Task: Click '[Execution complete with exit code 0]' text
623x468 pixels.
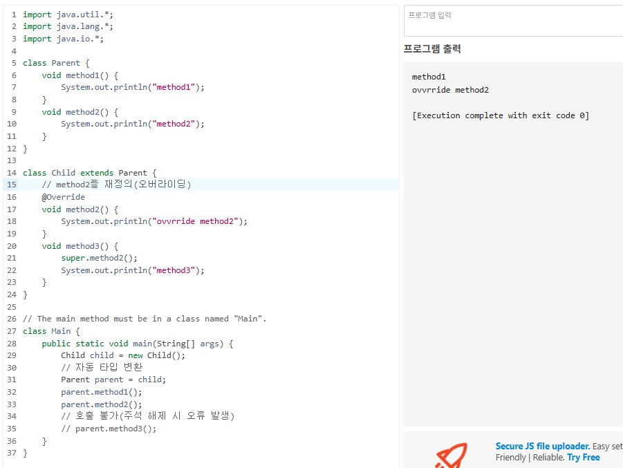Action: point(501,115)
